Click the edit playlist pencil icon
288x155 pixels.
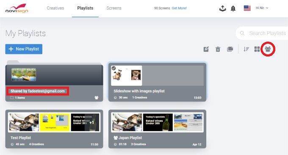[206, 49]
